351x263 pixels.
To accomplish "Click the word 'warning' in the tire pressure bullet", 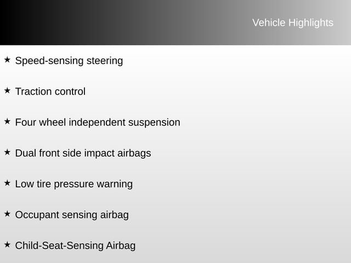I will pyautogui.click(x=115, y=184).
